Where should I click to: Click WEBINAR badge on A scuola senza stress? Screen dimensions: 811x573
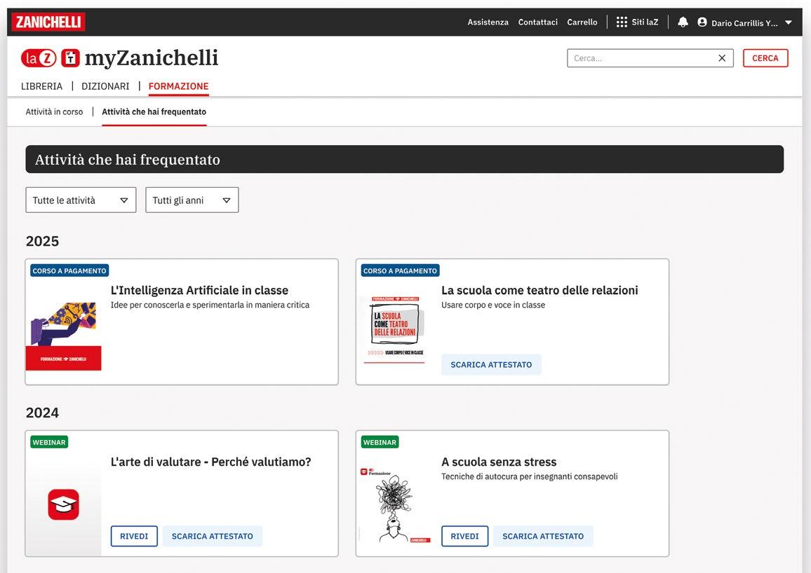[380, 443]
